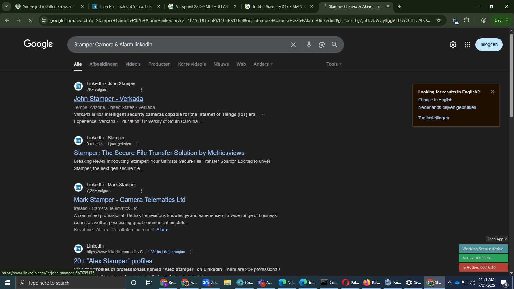Open options menu for Mark Stamper result
This screenshot has width=514, height=289.
(141, 191)
